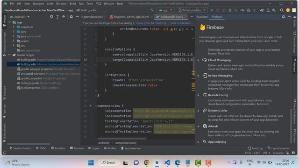Run the app with green play button
Screen dimensions: 299x168
(212, 10)
